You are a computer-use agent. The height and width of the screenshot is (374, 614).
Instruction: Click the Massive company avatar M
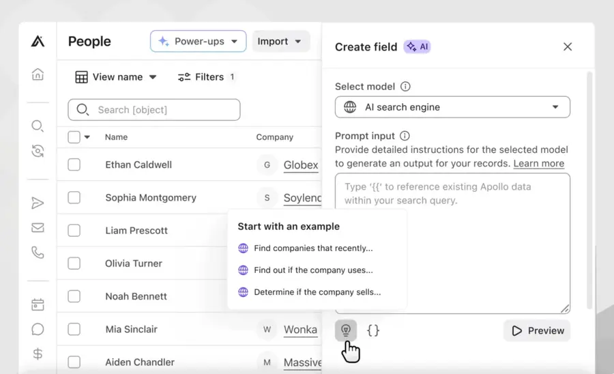pos(267,362)
